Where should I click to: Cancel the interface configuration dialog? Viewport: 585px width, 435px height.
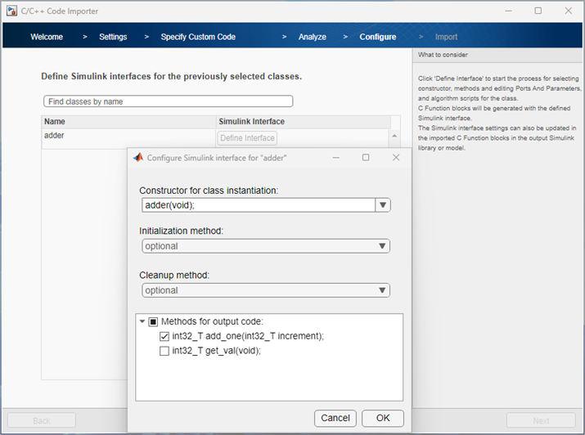click(x=335, y=418)
